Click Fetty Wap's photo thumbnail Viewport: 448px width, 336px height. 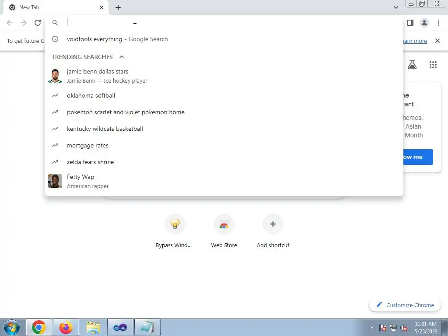pyautogui.click(x=55, y=182)
